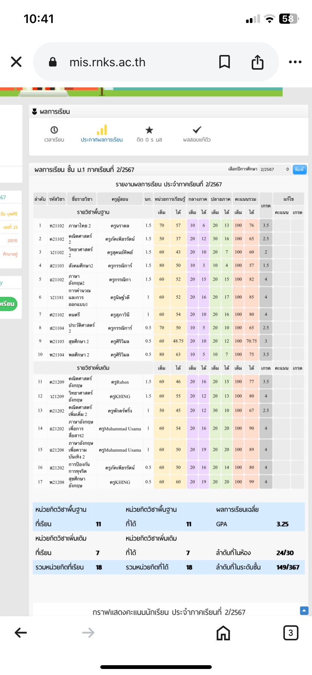Screen dimensions: 312x675
Task: Tap the Wi-Fi status icon
Action: click(x=269, y=19)
